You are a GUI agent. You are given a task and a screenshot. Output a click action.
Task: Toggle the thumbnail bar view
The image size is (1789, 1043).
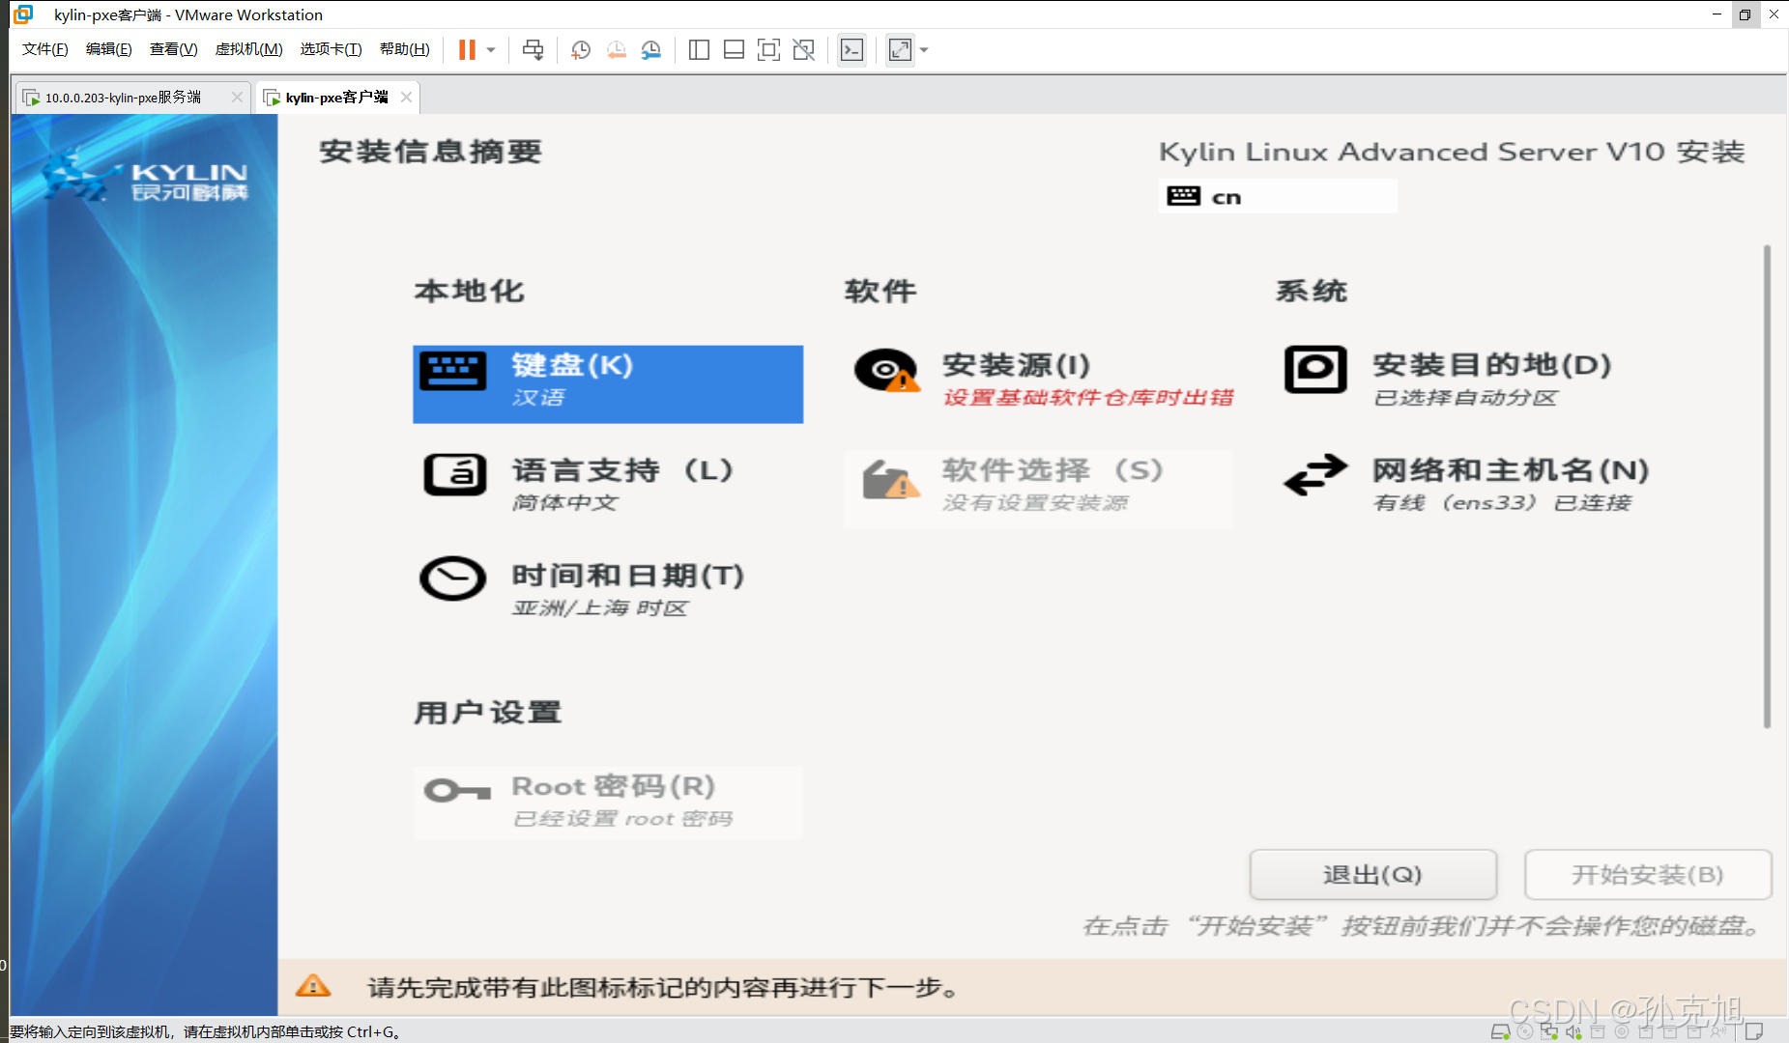click(x=734, y=49)
